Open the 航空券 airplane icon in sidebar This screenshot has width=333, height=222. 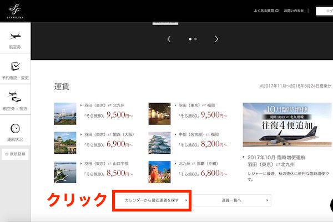click(15, 36)
